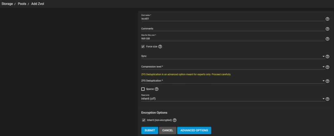Go to Storage in the breadcrumb

(6, 4)
